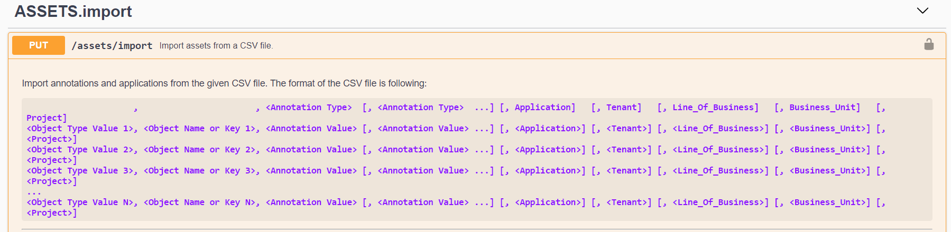This screenshot has height=232, width=951.
Task: Click the orange PUT method badge
Action: point(39,45)
